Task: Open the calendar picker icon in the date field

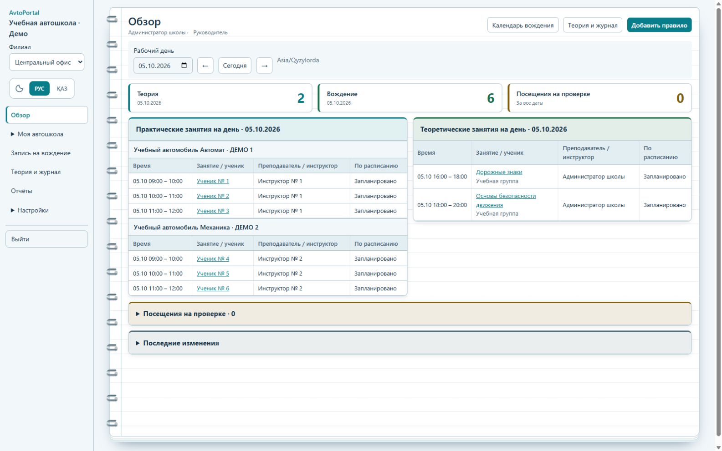Action: [x=184, y=66]
